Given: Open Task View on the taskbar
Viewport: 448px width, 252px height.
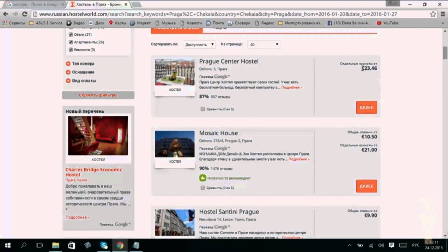Looking at the screenshot, I should click(x=40, y=245).
